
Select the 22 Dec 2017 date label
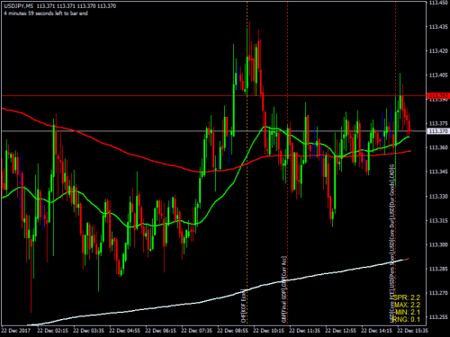click(x=16, y=331)
